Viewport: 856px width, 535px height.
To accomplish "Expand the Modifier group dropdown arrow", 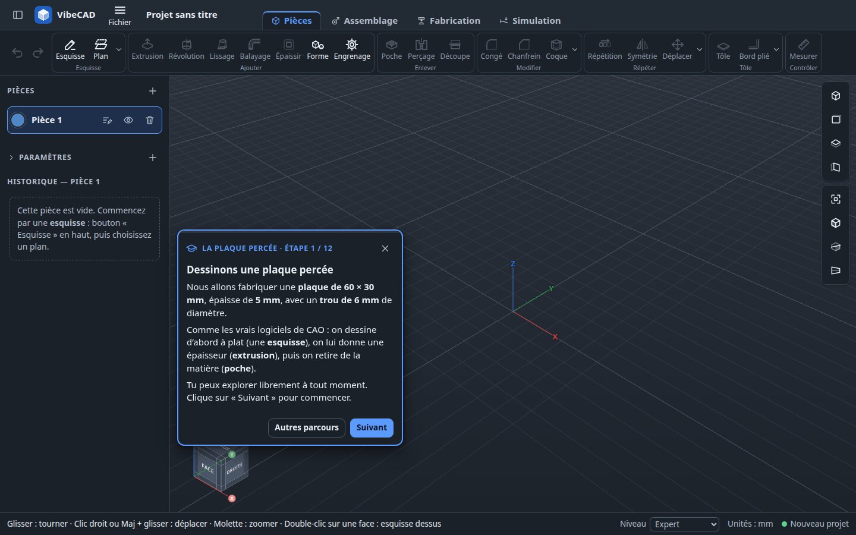I will point(575,49).
